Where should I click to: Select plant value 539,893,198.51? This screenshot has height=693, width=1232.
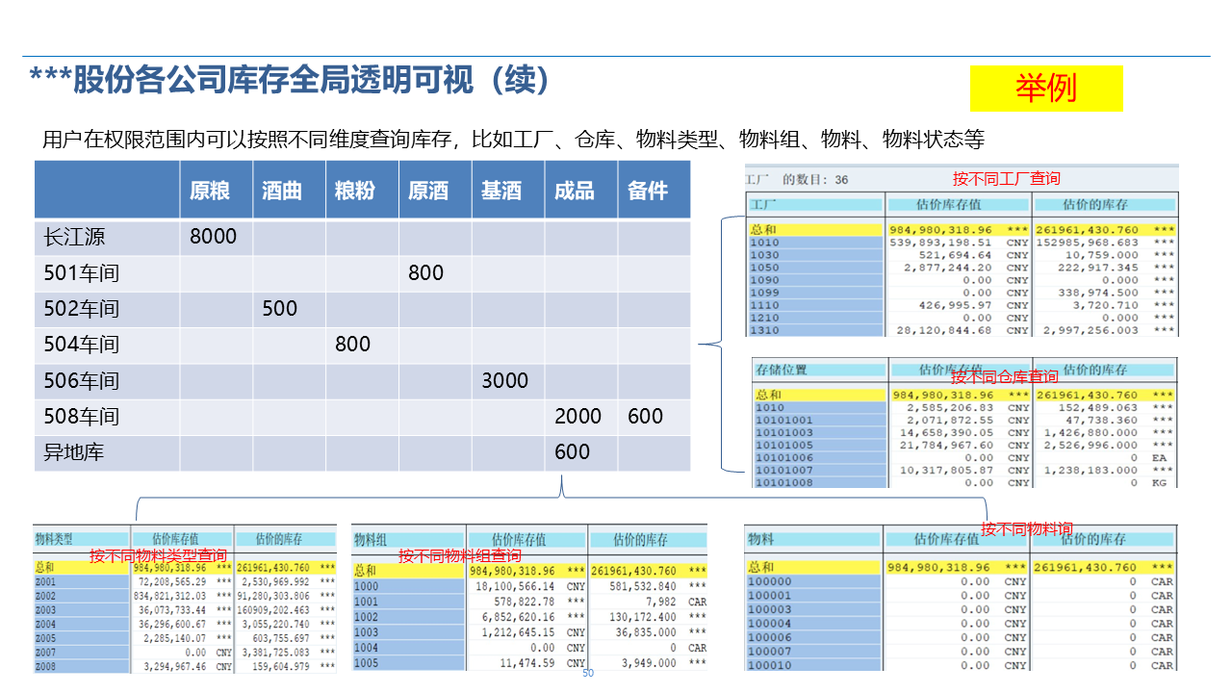pyautogui.click(x=940, y=243)
